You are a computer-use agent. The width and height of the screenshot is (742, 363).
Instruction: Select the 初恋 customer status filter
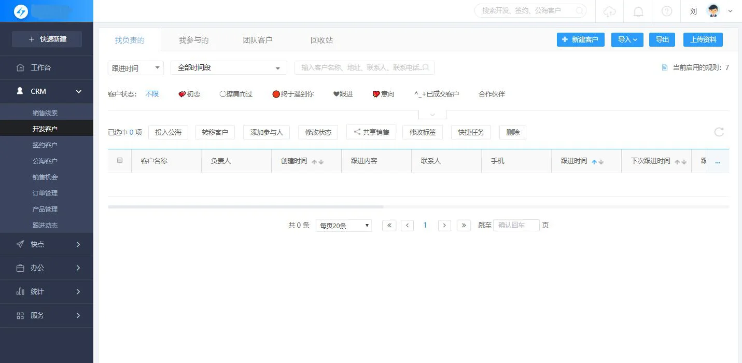pyautogui.click(x=190, y=94)
